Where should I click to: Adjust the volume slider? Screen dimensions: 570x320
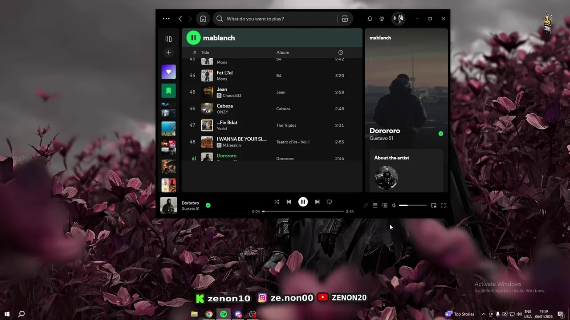412,205
